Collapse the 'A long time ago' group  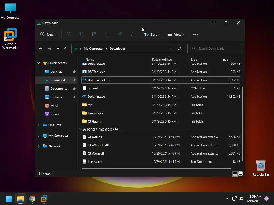coord(81,129)
